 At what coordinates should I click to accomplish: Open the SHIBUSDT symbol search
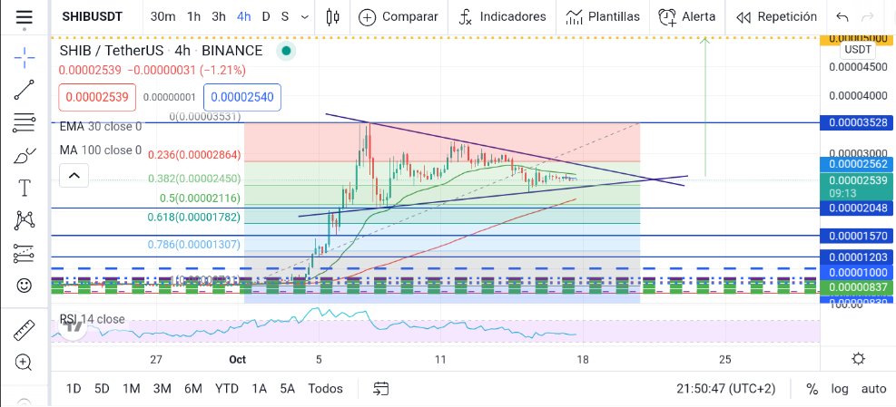[x=92, y=17]
